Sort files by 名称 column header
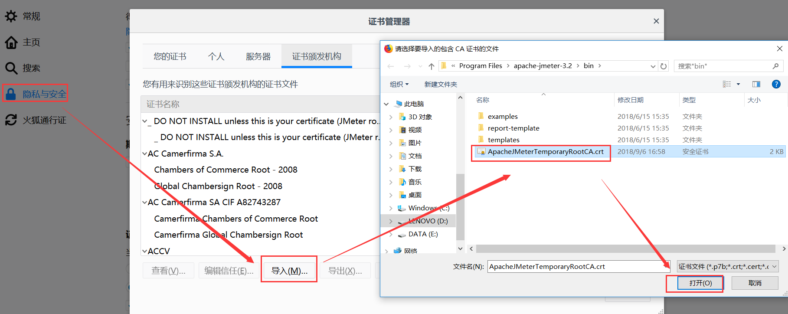788x314 pixels. tap(483, 100)
